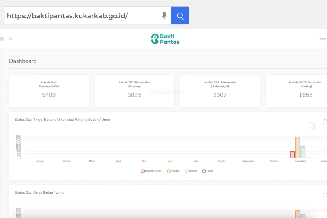Open the Stunting count card
The height and width of the screenshot is (218, 327).
(134, 91)
